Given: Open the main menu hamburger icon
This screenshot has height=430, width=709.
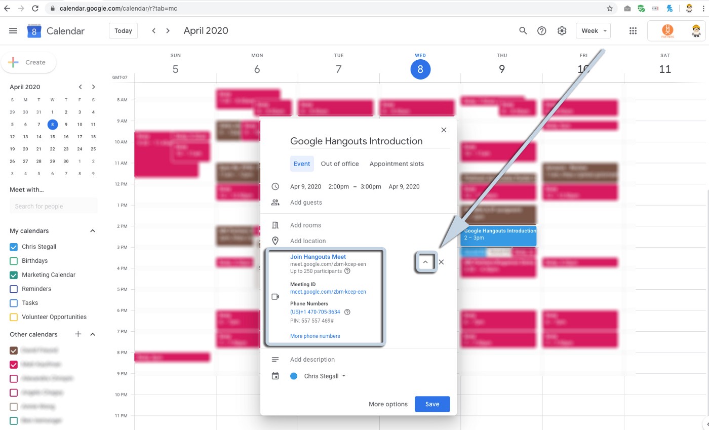Looking at the screenshot, I should tap(13, 31).
